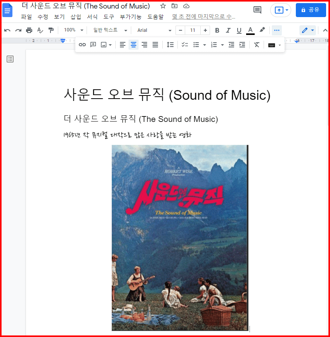Redo the last action

[x=18, y=30]
